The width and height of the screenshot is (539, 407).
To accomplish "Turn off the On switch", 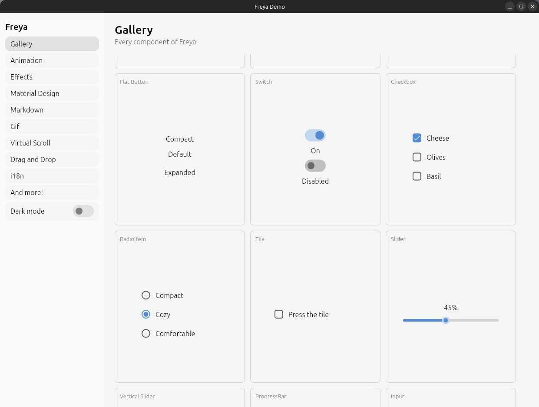I will [x=315, y=135].
